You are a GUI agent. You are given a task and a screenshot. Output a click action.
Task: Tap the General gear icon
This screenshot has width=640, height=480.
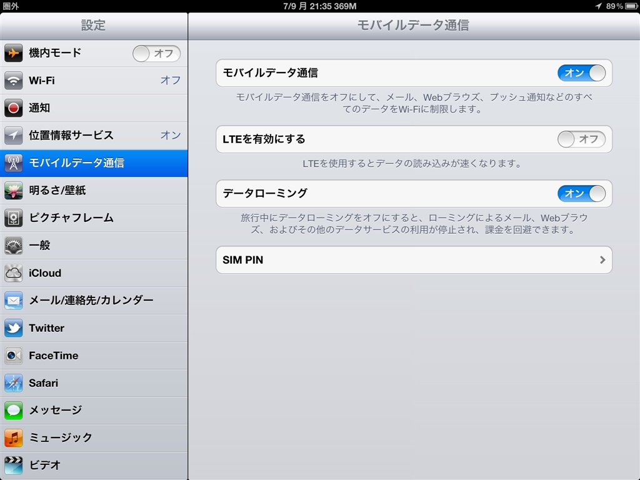point(14,246)
